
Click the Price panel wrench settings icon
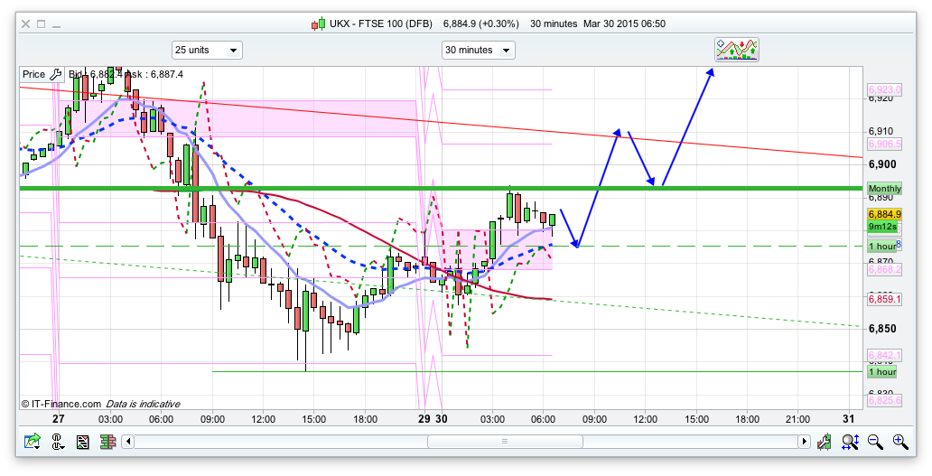click(55, 75)
